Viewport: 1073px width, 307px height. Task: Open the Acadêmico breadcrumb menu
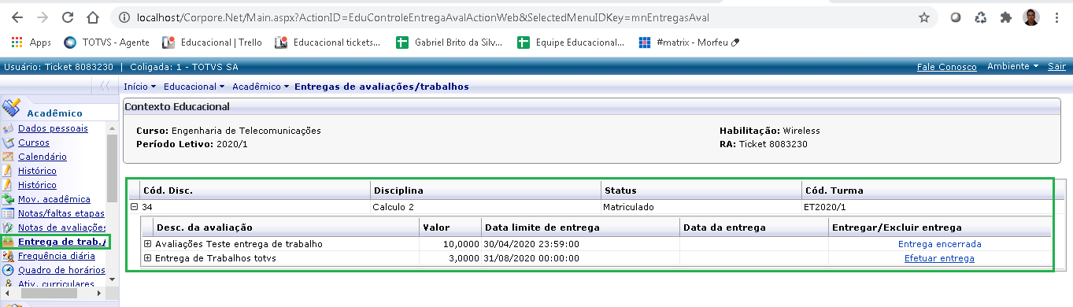(x=261, y=86)
